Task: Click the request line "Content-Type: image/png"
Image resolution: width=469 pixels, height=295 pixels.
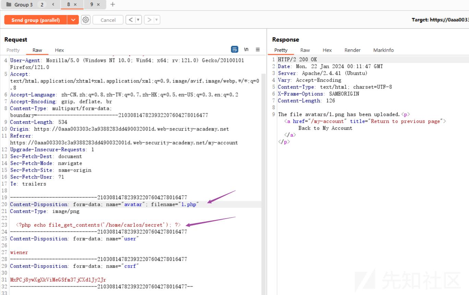Action: click(x=45, y=211)
